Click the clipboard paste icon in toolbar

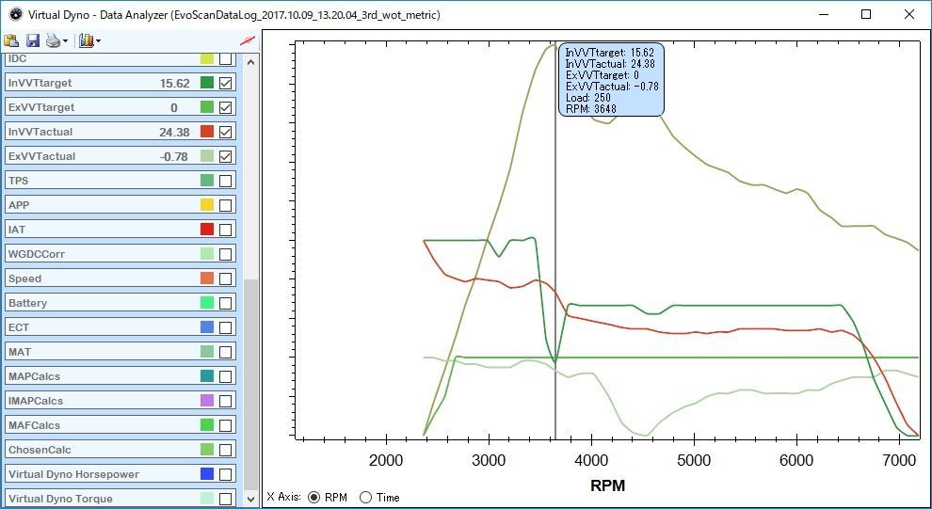(x=11, y=41)
